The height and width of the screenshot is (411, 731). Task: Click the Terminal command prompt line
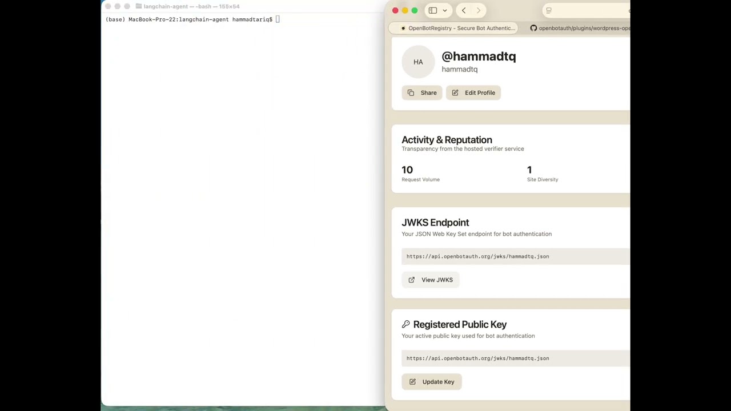192,19
